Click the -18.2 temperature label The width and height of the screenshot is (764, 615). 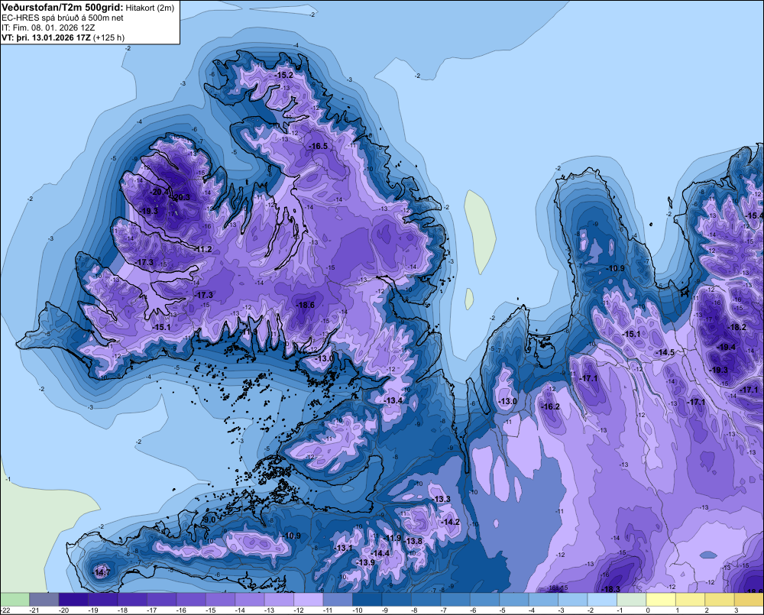[736, 328]
